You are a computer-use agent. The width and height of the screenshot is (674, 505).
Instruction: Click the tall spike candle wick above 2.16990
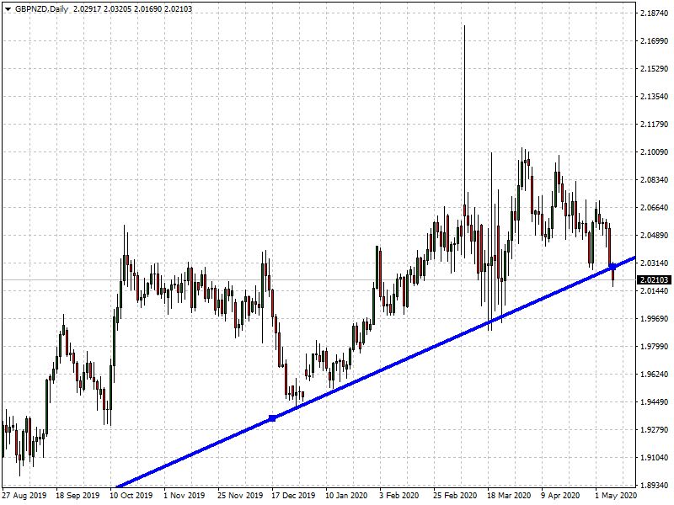click(x=464, y=115)
